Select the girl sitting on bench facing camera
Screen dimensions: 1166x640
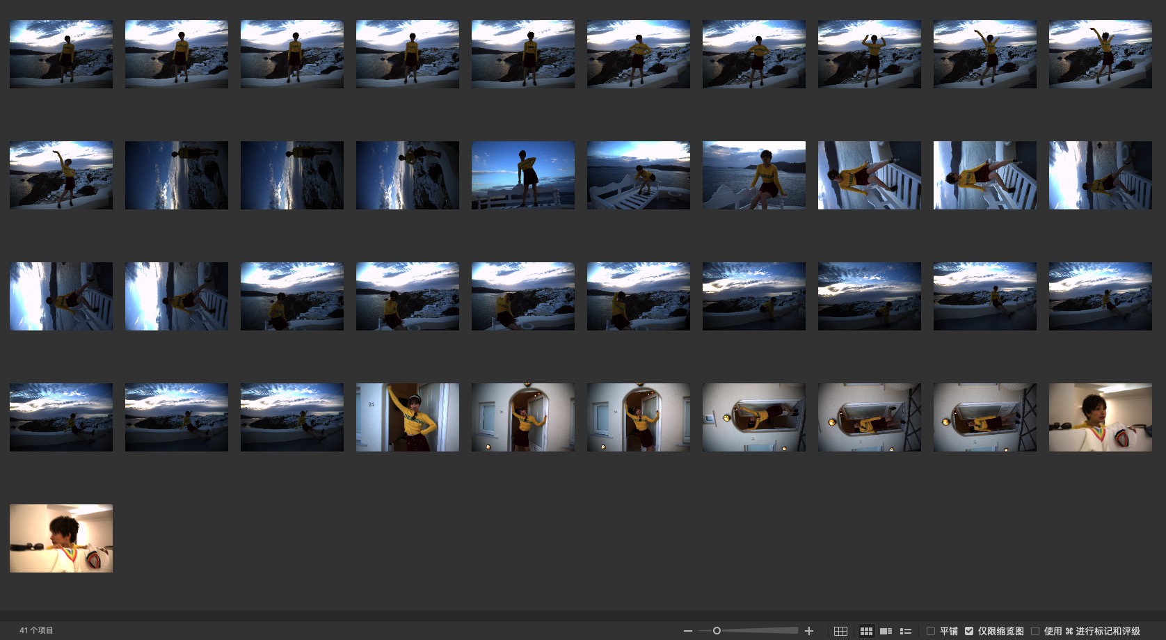pos(754,175)
